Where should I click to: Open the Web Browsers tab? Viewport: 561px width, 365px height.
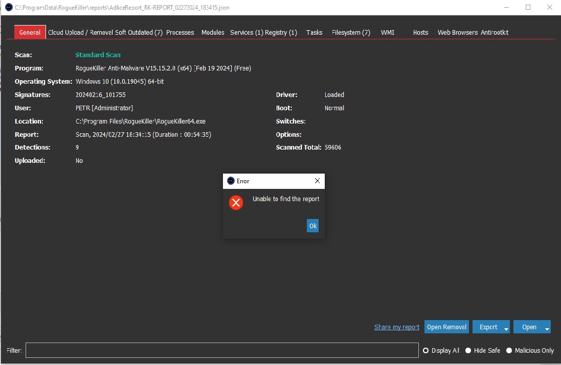point(458,33)
